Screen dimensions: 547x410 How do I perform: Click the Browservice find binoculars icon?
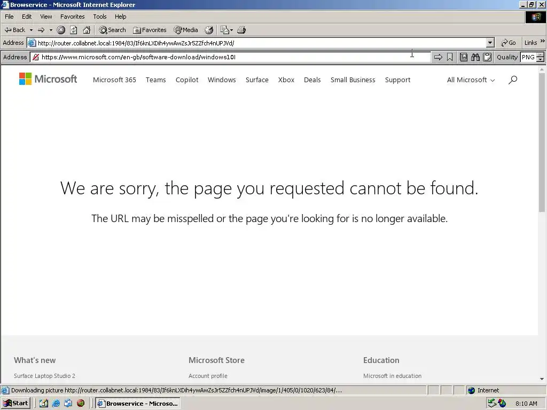[x=475, y=57]
